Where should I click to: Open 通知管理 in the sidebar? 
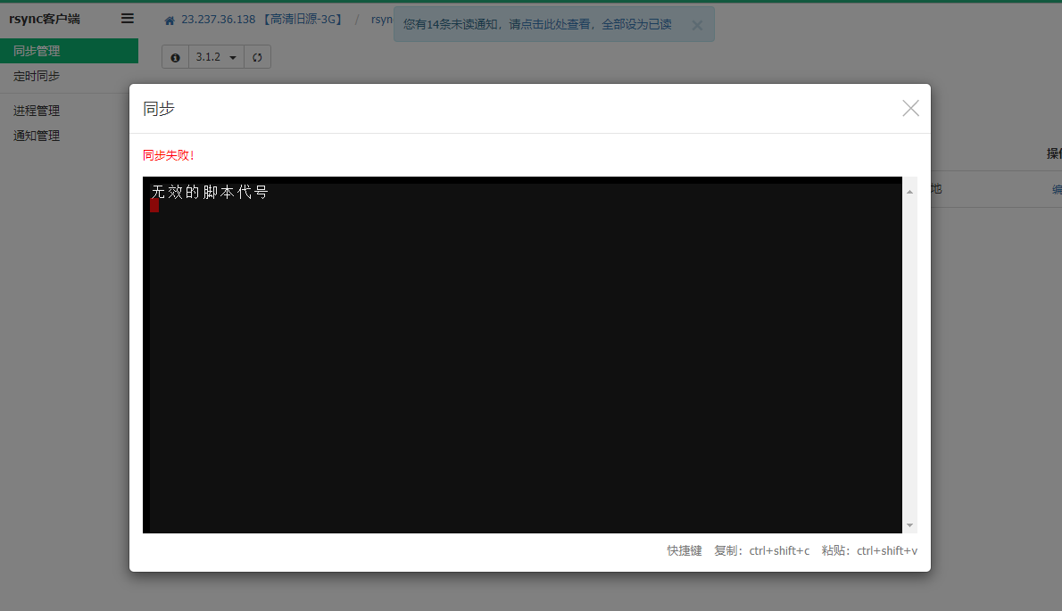[37, 136]
